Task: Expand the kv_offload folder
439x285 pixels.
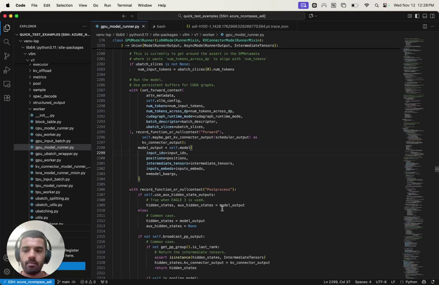Action: pos(42,71)
